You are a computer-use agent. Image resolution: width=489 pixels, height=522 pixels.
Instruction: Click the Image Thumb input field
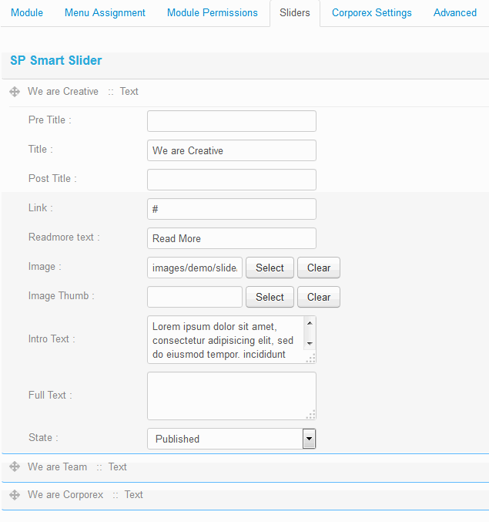coord(195,297)
